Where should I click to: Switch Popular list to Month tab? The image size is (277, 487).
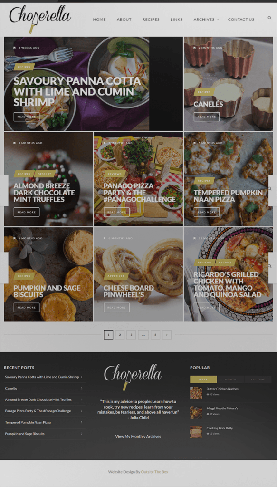click(230, 379)
